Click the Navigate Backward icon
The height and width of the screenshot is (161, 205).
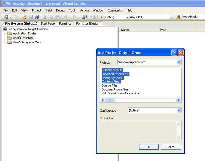[x=84, y=17]
